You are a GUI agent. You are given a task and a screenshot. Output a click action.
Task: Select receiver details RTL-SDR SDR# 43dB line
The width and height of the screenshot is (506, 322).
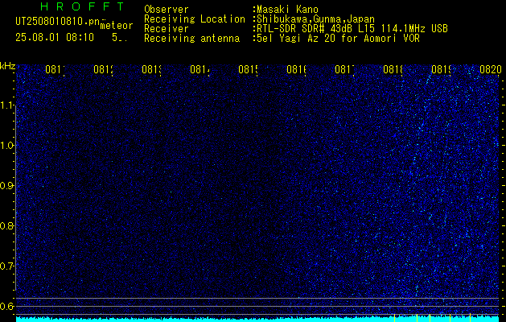(352, 29)
